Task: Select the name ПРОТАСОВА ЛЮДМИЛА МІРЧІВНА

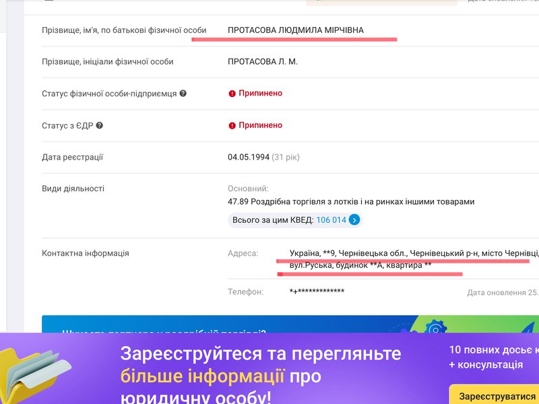Action: coord(296,30)
